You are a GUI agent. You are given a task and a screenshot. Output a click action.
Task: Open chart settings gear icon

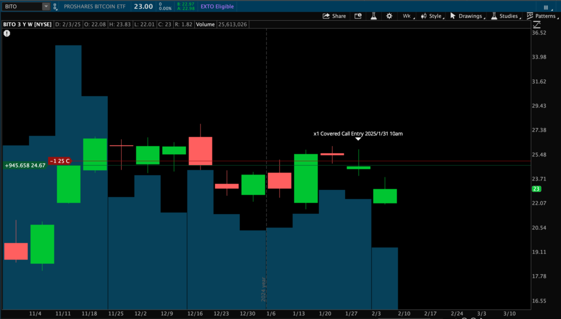(390, 16)
